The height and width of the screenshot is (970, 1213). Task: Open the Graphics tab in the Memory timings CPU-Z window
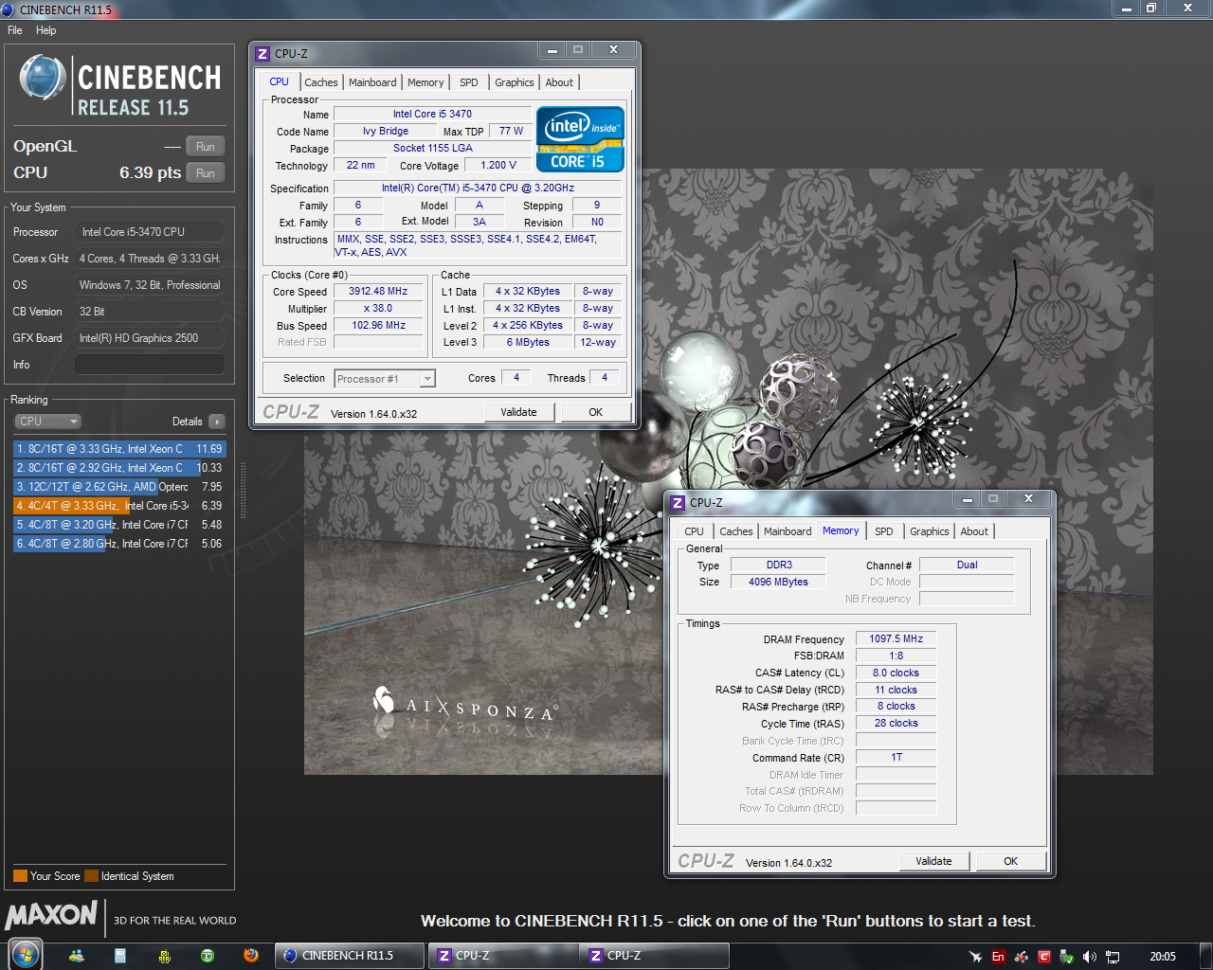coord(930,531)
